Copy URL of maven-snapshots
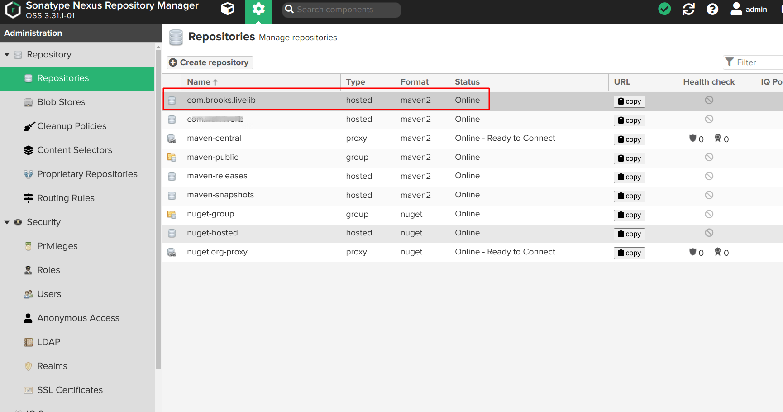783x412 pixels. coord(629,196)
